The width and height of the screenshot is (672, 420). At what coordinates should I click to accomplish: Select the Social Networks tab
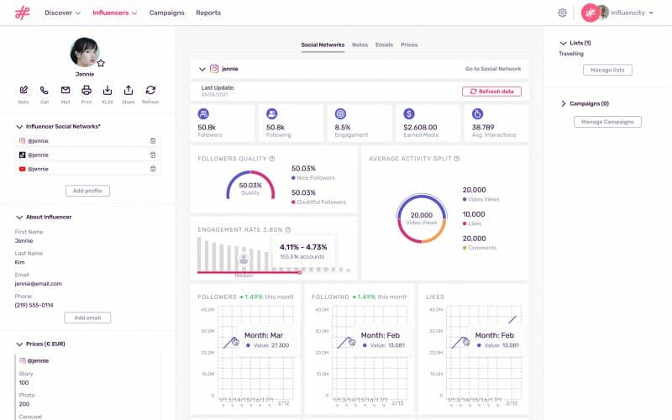click(323, 45)
